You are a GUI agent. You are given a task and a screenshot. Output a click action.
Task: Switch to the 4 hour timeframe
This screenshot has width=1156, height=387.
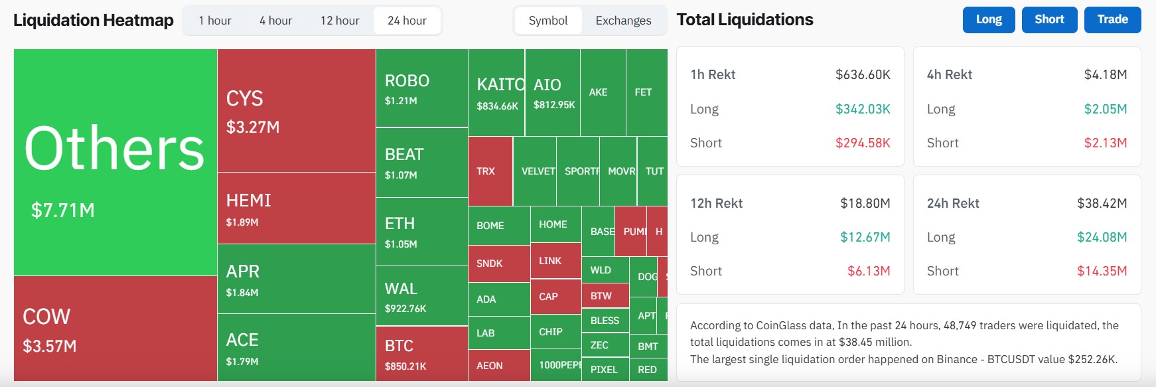pyautogui.click(x=276, y=21)
